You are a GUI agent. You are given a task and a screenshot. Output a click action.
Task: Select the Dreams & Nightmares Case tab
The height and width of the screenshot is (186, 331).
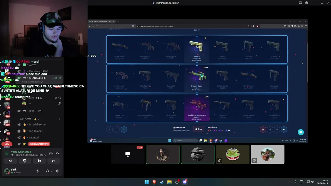click(101, 21)
